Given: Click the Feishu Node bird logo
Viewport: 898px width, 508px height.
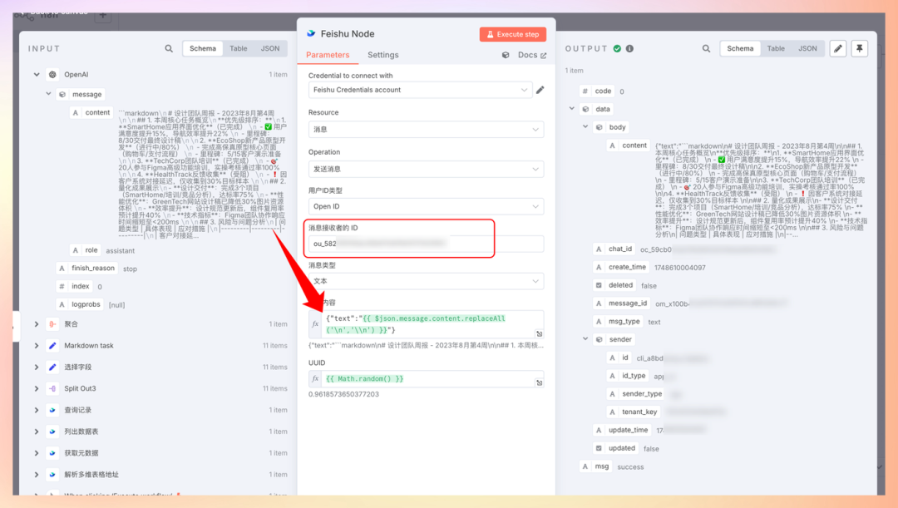Looking at the screenshot, I should (x=311, y=34).
